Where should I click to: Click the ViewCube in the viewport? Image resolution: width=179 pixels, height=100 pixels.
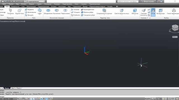coord(175,28)
